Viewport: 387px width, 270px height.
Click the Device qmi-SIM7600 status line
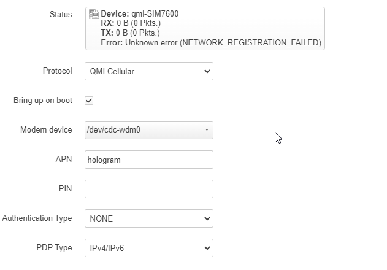click(x=140, y=14)
